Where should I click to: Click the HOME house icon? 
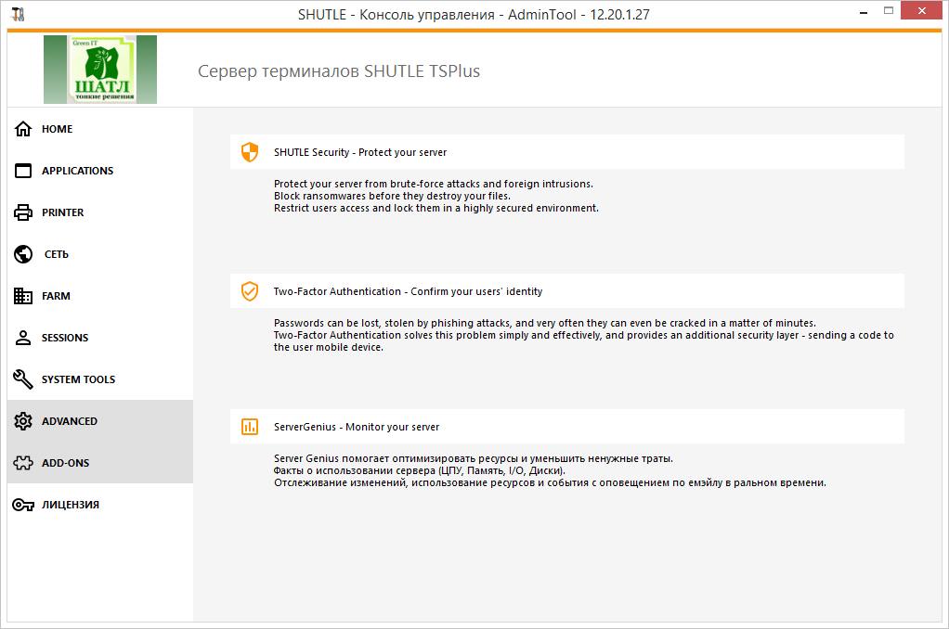coord(23,129)
